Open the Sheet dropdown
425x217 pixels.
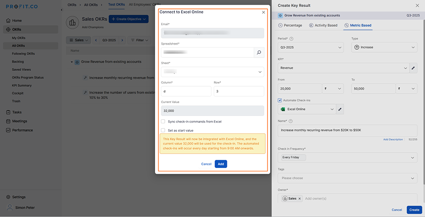tap(212, 72)
